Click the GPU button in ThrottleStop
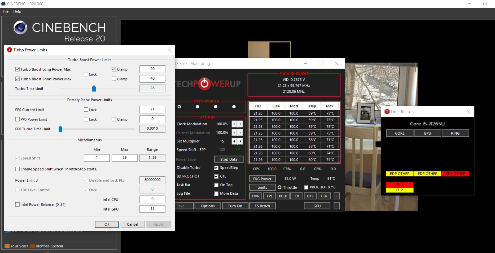The height and width of the screenshot is (253, 495). [x=317, y=206]
